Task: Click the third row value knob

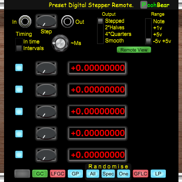Action: [46, 112]
